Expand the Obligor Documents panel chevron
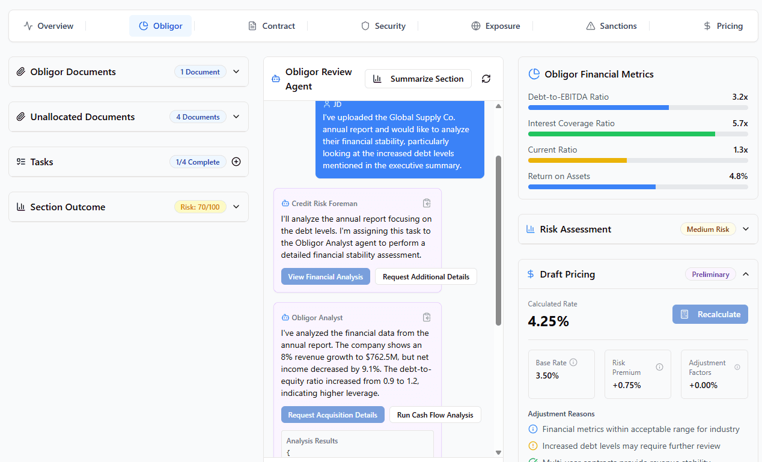The width and height of the screenshot is (762, 462). coord(236,71)
